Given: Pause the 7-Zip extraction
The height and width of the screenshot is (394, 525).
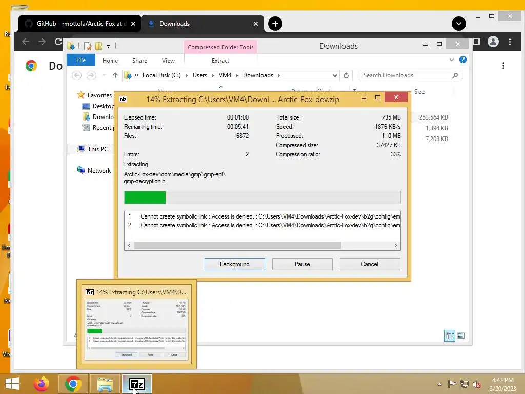Looking at the screenshot, I should [302, 264].
